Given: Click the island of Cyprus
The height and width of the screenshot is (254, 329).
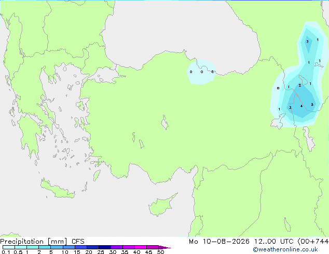Looking at the screenshot, I should [161, 205].
